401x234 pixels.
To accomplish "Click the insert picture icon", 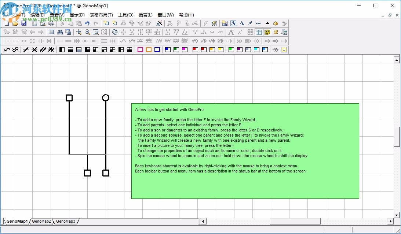I will pyautogui.click(x=225, y=23).
